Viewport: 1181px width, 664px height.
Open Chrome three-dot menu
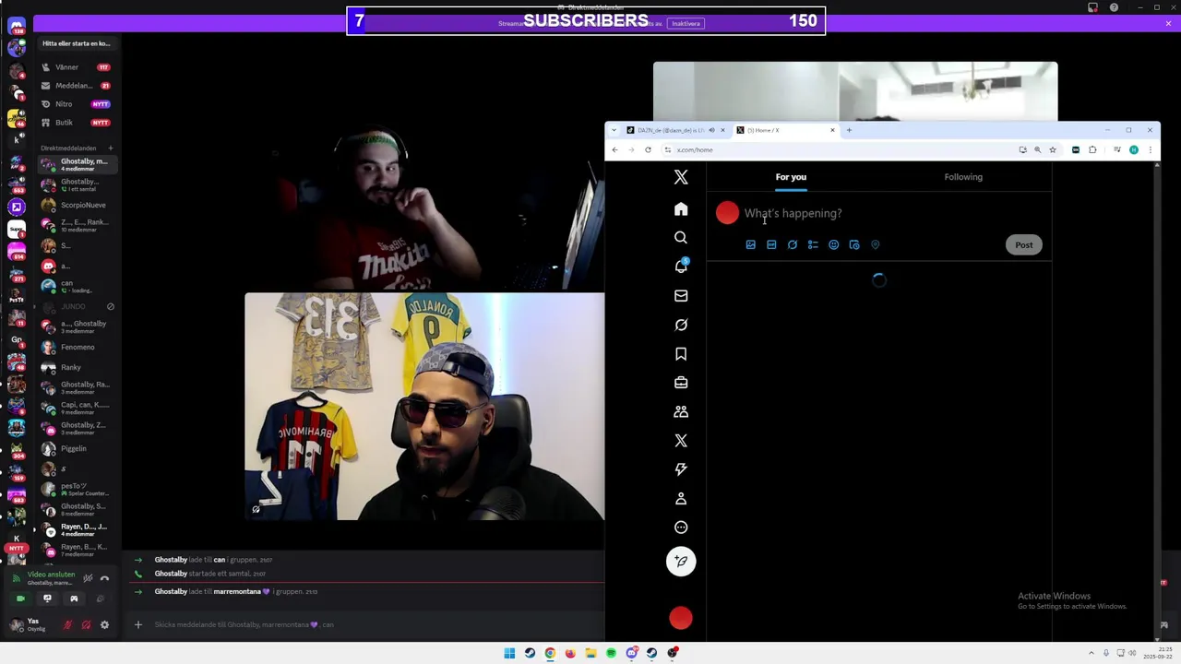click(1150, 149)
